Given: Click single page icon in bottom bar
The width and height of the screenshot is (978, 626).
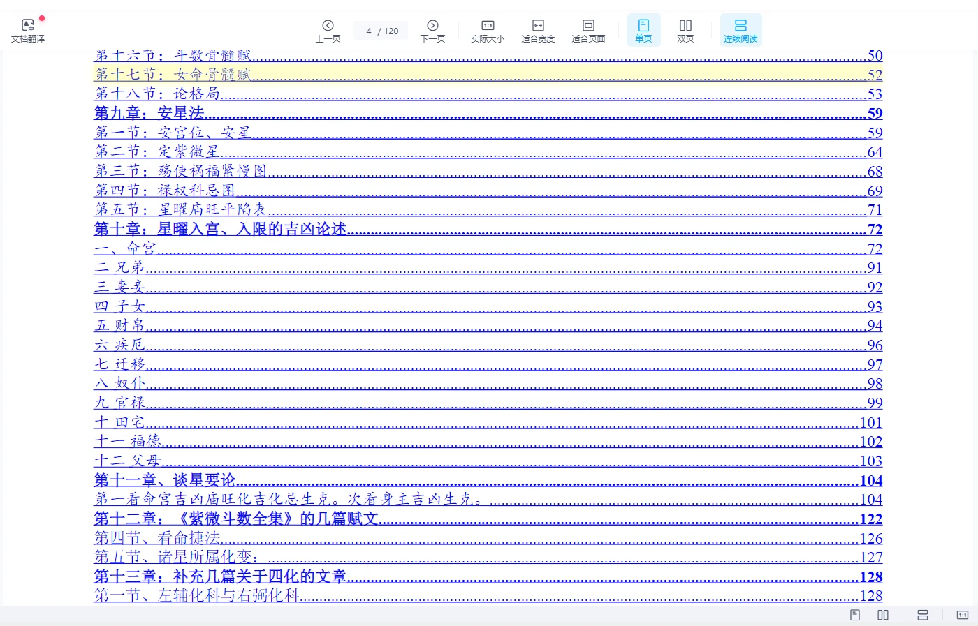Looking at the screenshot, I should coord(855,615).
